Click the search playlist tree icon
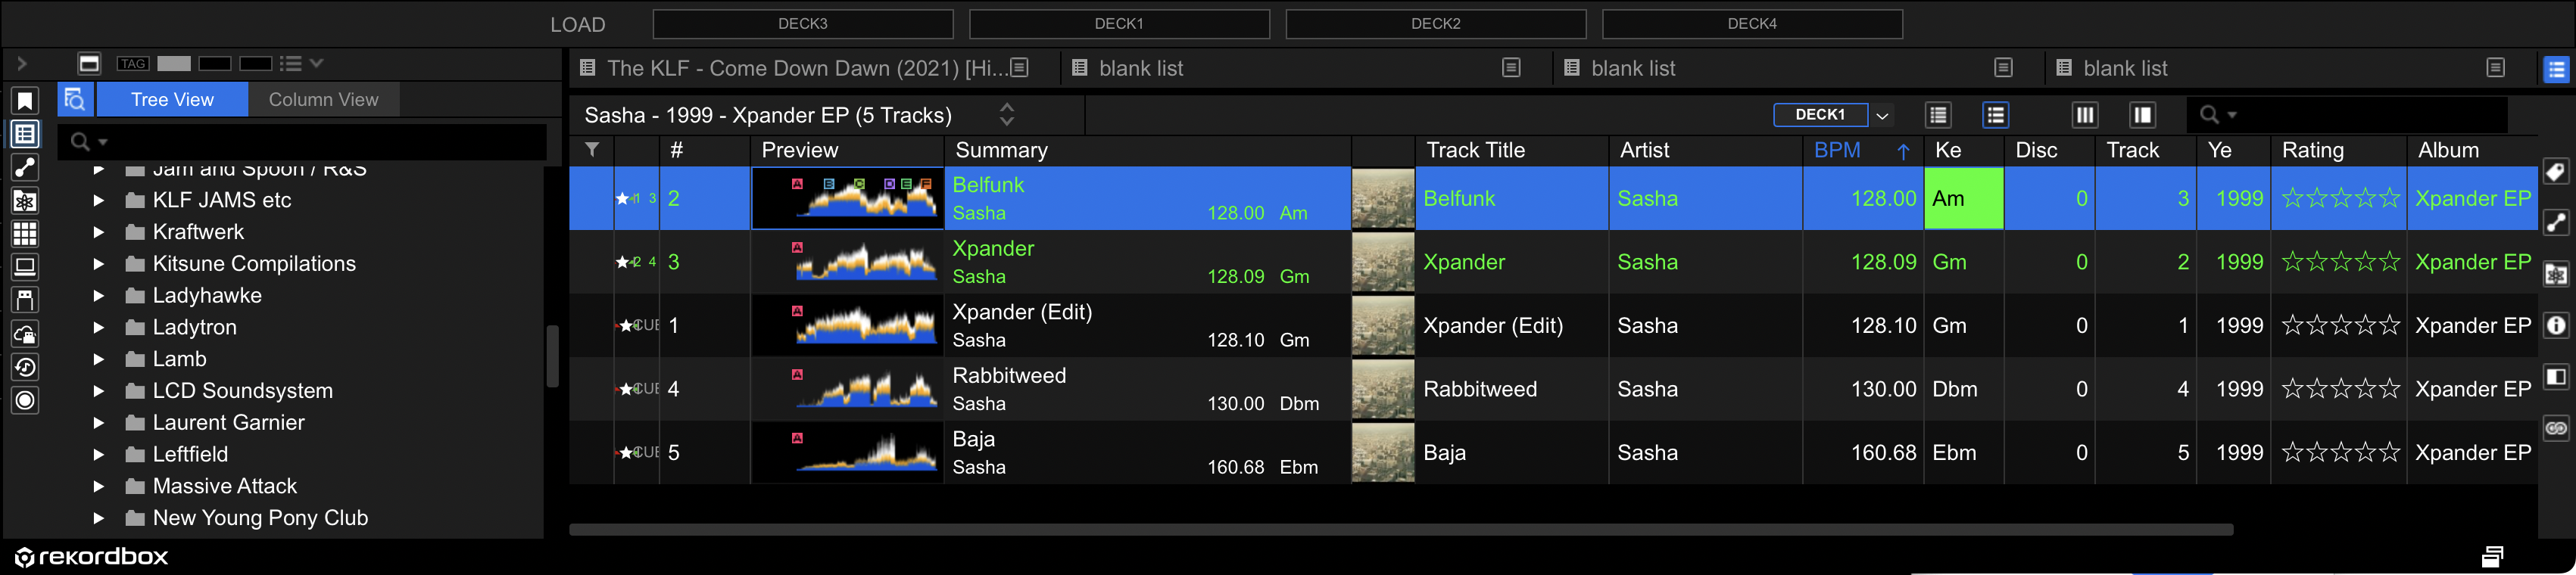The height and width of the screenshot is (575, 2576). click(x=75, y=100)
